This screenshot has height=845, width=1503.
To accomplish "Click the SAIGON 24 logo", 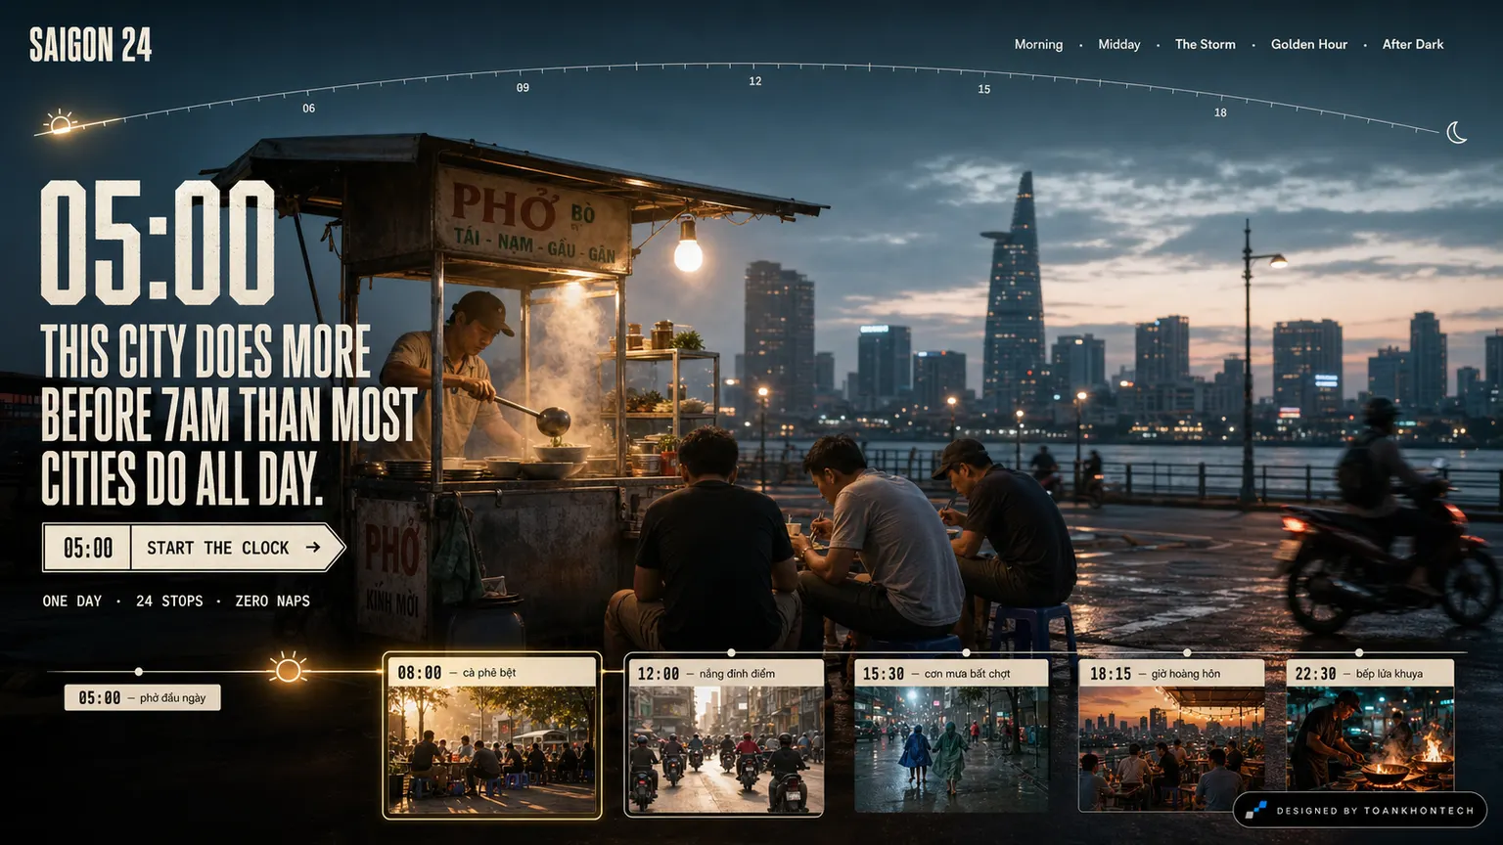I will tap(90, 45).
